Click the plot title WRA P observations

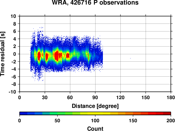point(95,2)
